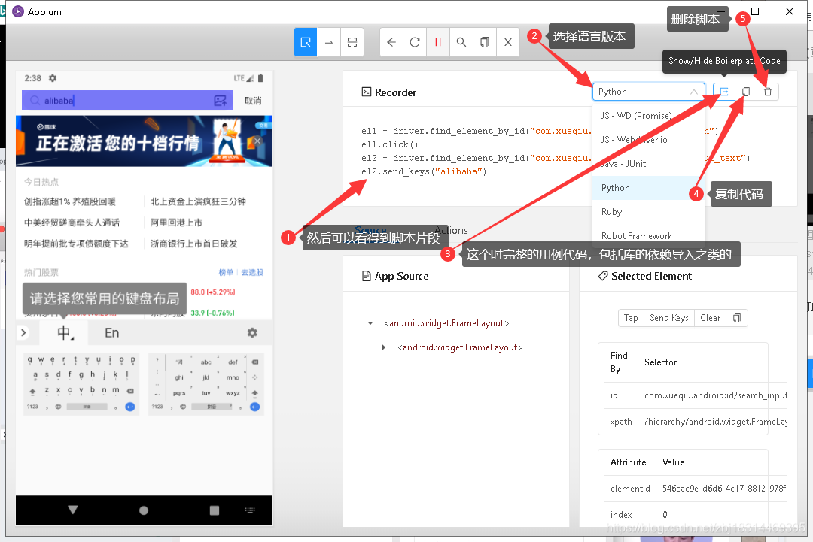Screen dimensions: 813x542
Task: Click recorded line el1.click()
Action: (x=389, y=144)
